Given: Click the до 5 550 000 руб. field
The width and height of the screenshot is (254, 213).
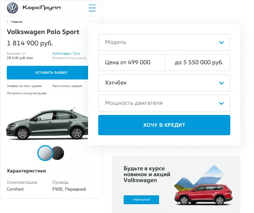Looking at the screenshot, I should pyautogui.click(x=197, y=63).
